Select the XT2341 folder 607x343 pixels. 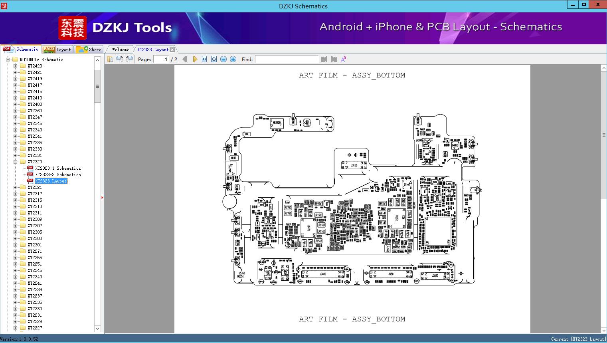(35, 136)
